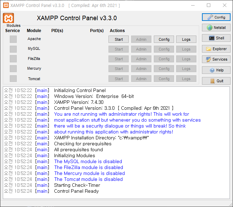Click the MySQL Start button

tap(119, 49)
